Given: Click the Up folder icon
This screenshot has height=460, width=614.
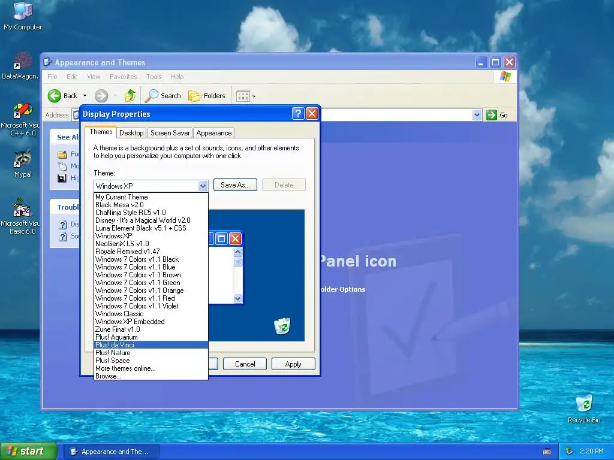Looking at the screenshot, I should (130, 96).
